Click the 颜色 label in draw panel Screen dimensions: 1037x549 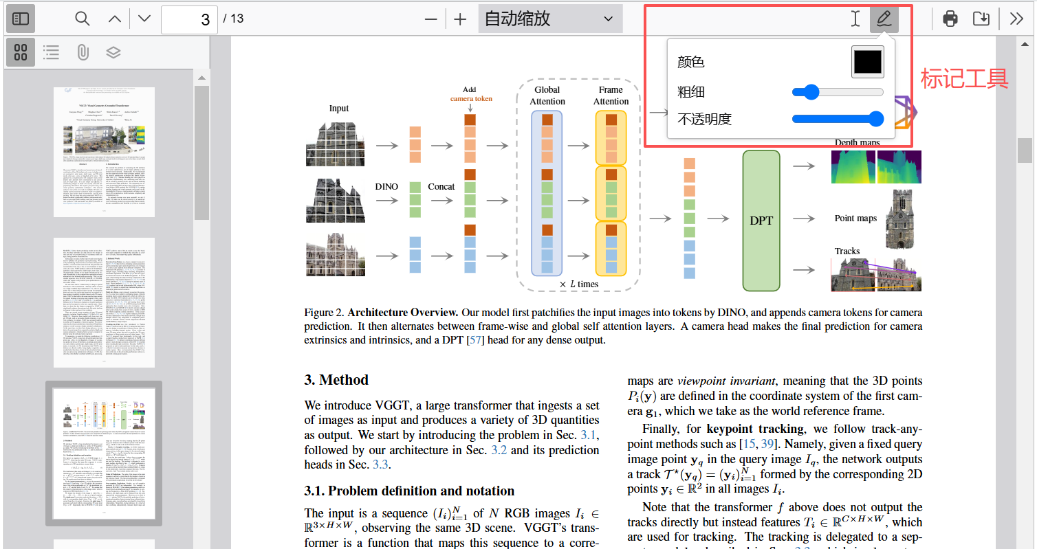[x=690, y=62]
